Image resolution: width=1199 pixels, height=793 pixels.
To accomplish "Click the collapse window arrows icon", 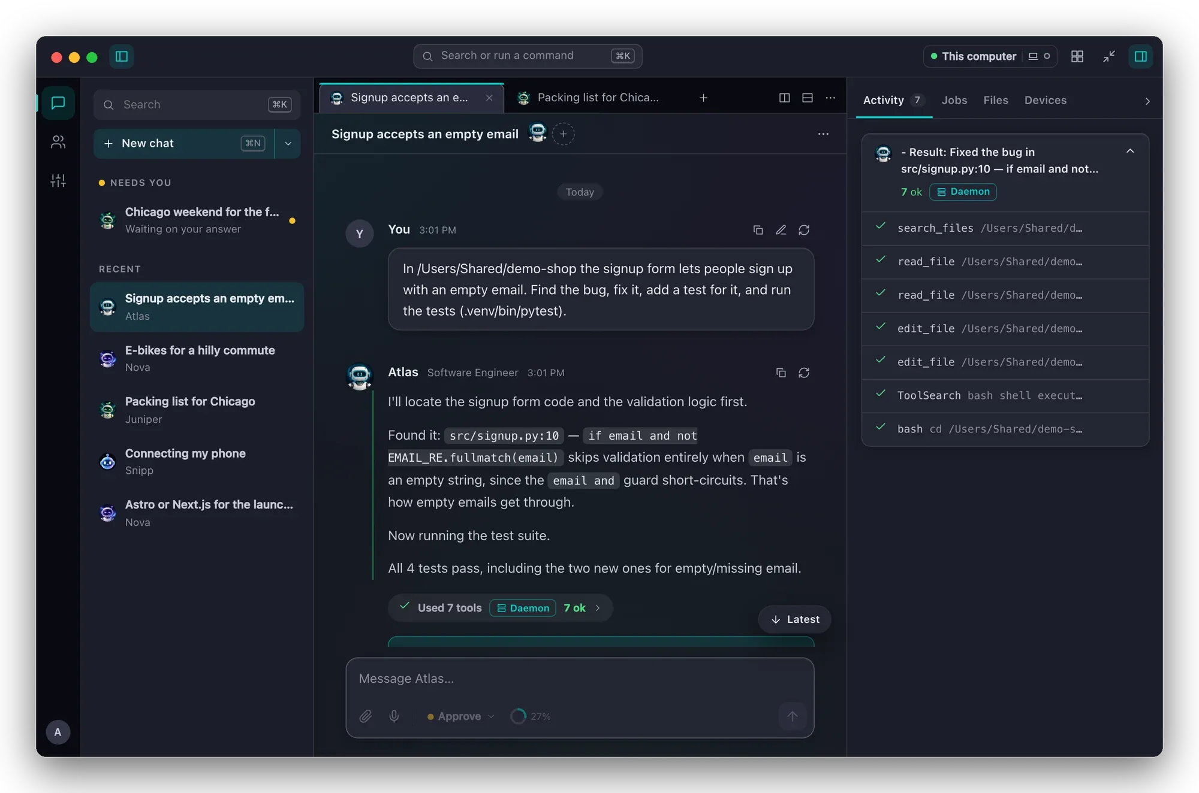I will (1109, 56).
